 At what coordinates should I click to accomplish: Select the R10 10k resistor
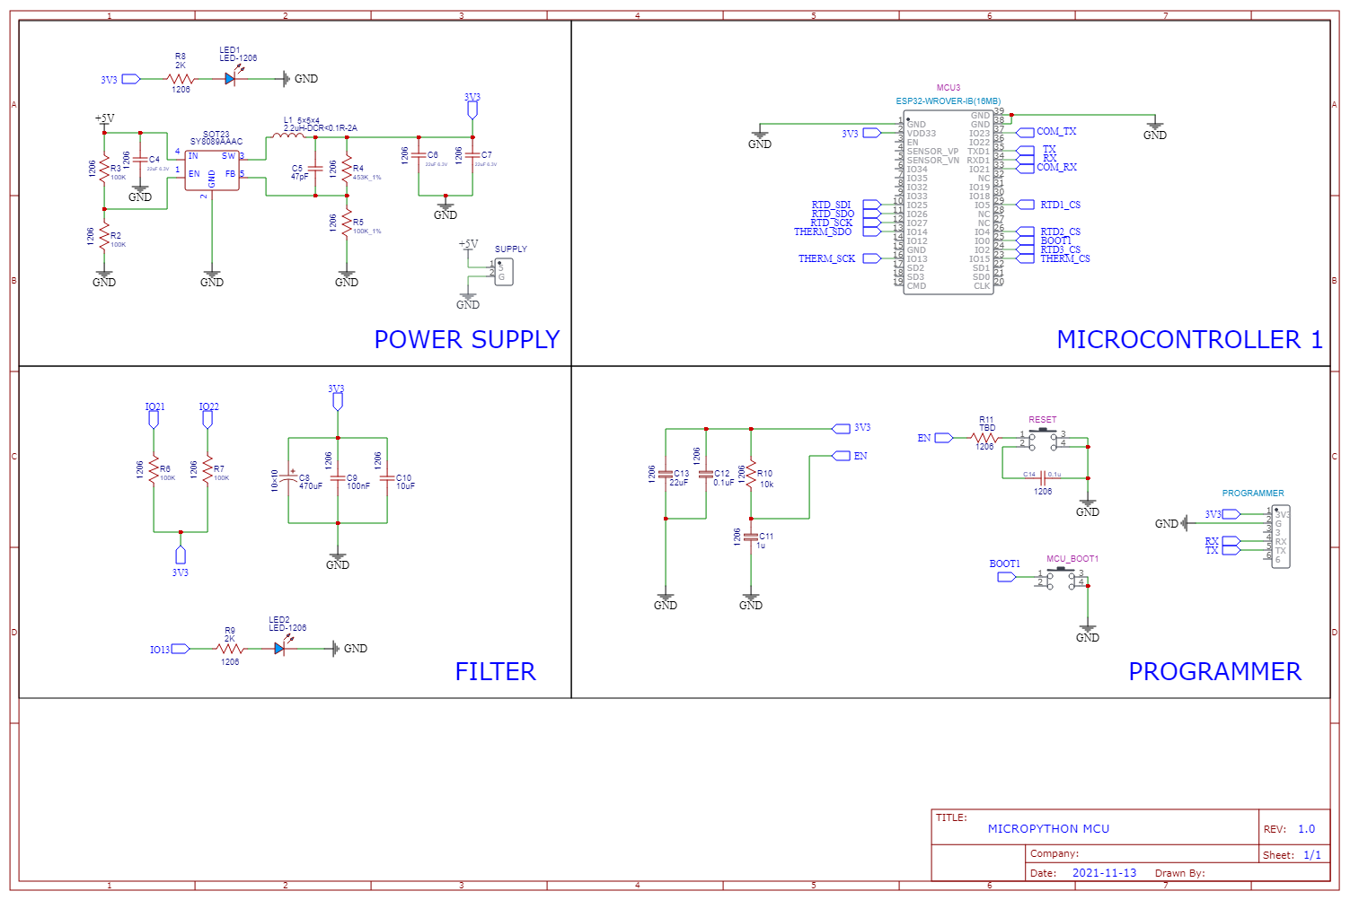(751, 474)
